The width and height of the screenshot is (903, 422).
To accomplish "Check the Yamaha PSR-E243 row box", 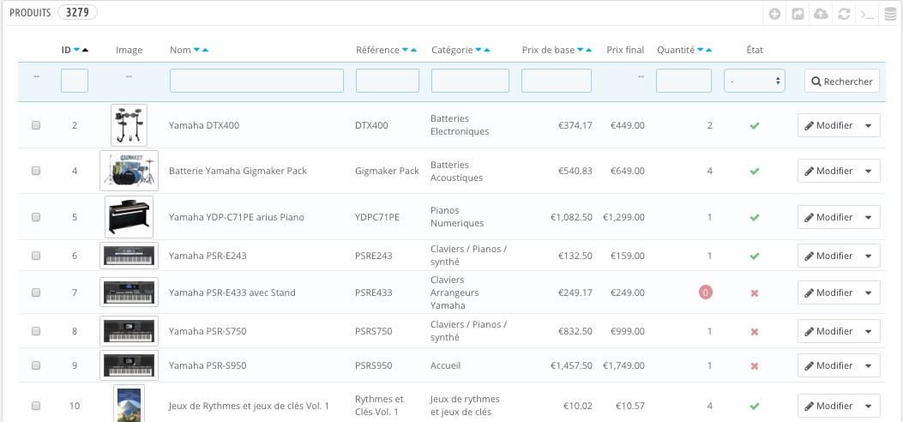I will coord(36,256).
